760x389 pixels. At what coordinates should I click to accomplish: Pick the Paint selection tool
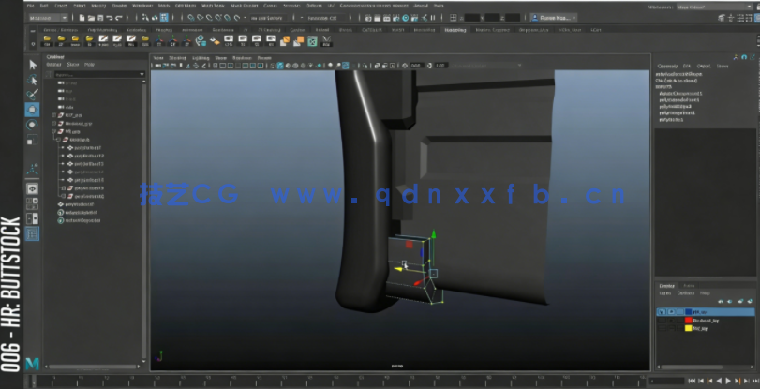point(32,95)
